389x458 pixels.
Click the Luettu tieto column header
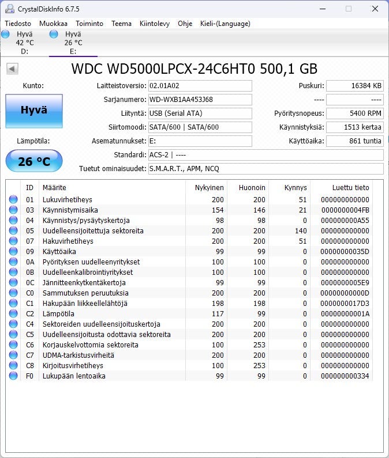[342, 188]
